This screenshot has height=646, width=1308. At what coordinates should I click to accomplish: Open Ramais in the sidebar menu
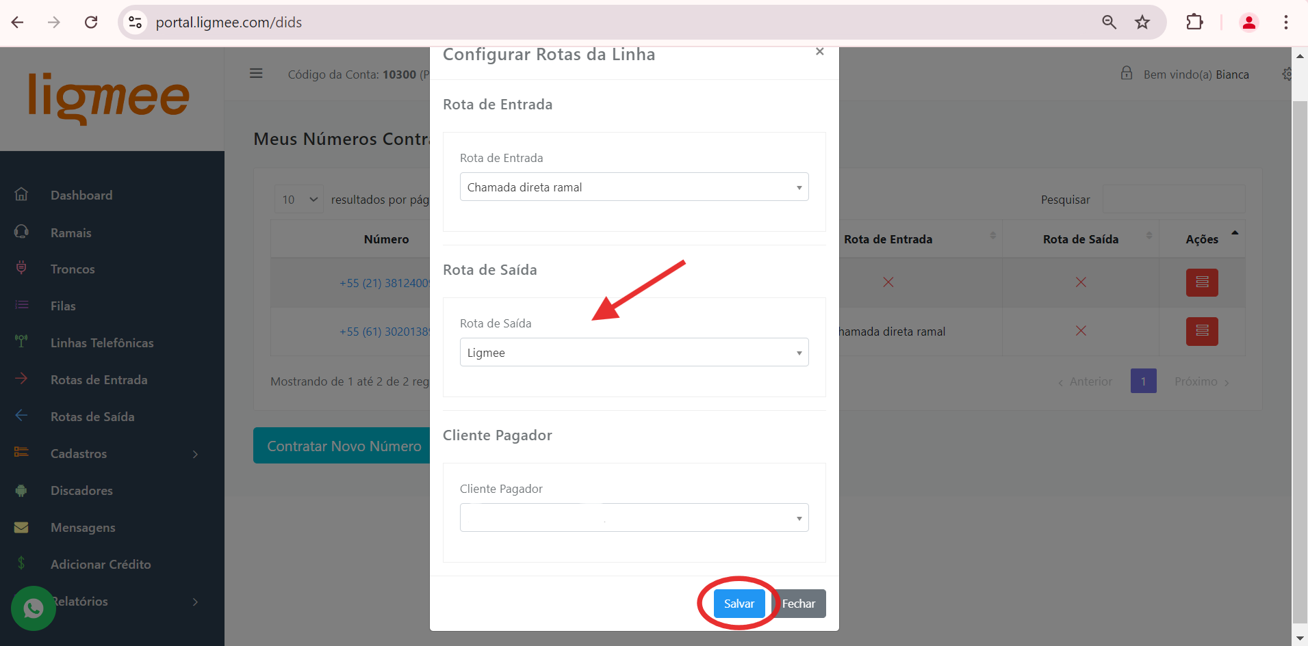point(71,233)
